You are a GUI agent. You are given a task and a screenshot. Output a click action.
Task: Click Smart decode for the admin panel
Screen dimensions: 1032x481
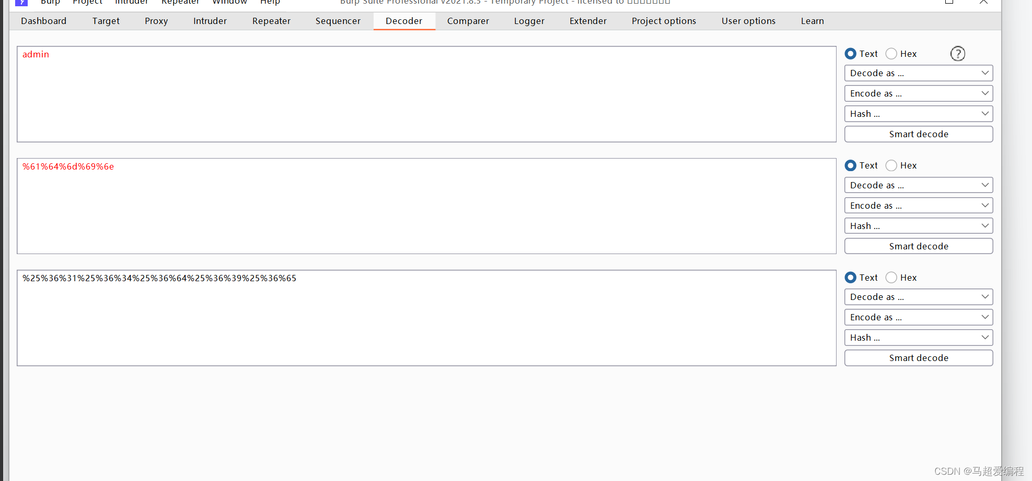point(919,134)
